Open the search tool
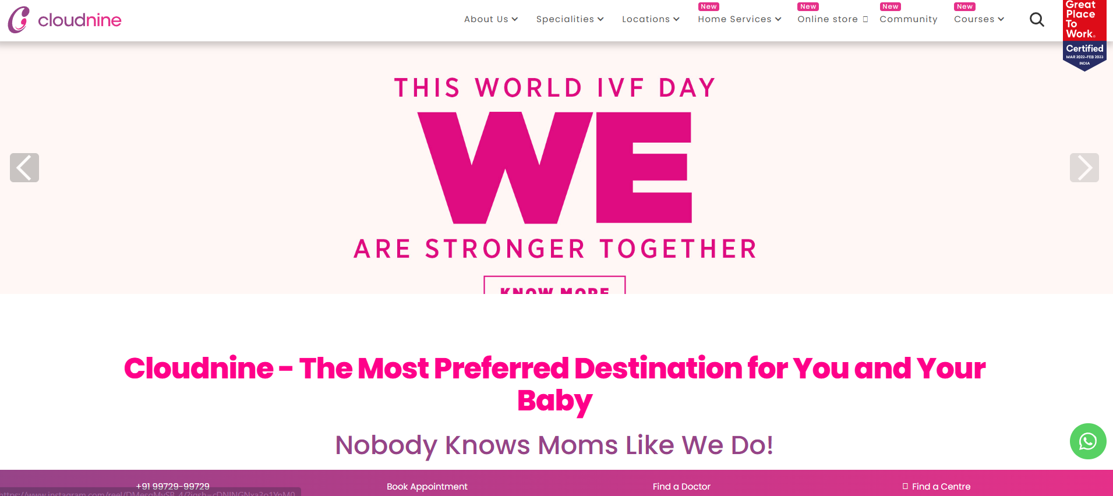 pyautogui.click(x=1037, y=19)
